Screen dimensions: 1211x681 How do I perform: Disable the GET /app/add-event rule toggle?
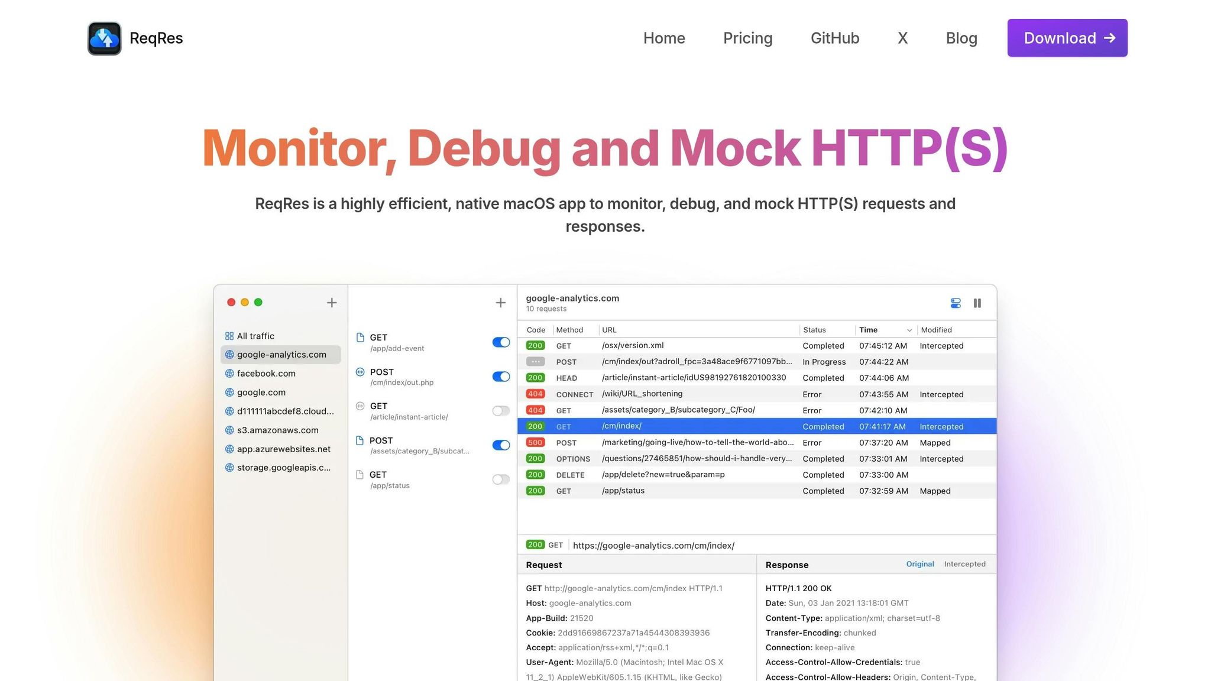[501, 342]
